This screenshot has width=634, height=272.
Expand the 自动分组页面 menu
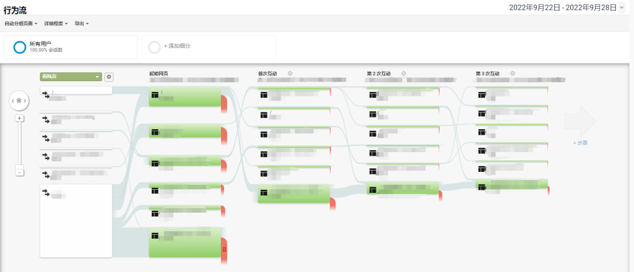(21, 24)
